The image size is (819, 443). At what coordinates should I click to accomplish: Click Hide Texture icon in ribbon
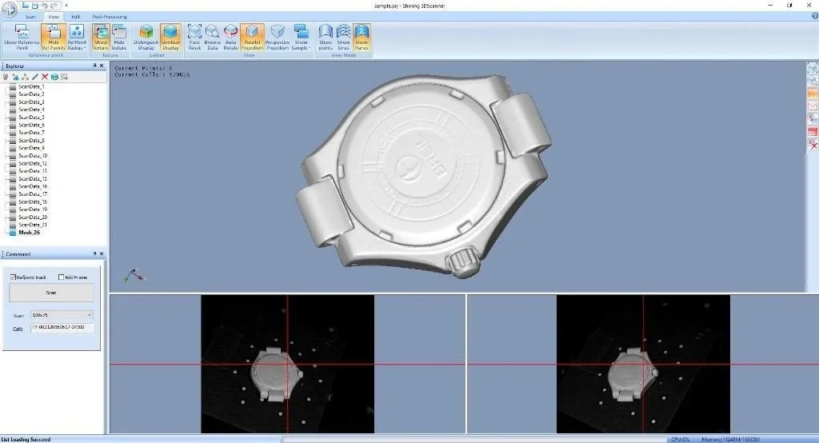pos(119,38)
